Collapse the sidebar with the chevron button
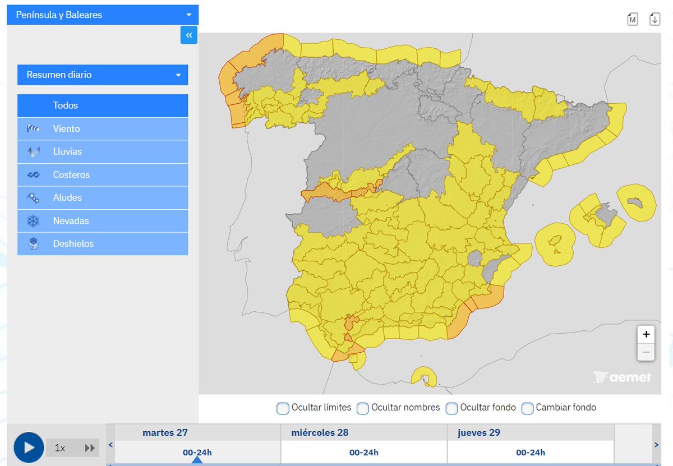673x466 pixels. point(188,35)
